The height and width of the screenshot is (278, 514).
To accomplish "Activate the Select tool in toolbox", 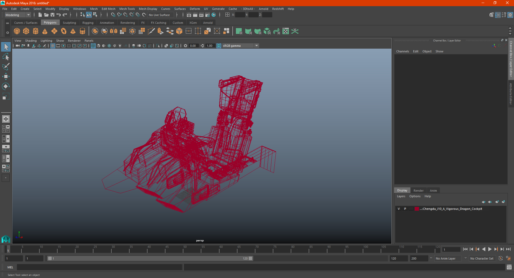I will tap(6, 47).
